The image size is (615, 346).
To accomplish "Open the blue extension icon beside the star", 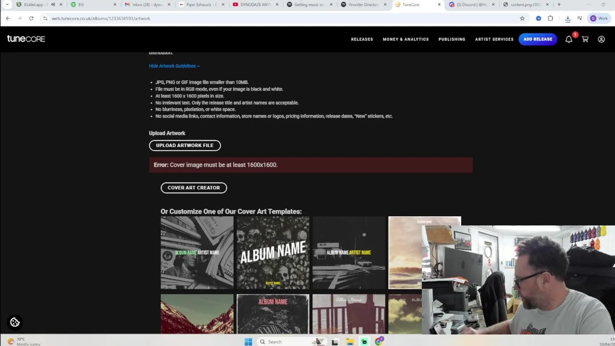I will click(x=539, y=18).
